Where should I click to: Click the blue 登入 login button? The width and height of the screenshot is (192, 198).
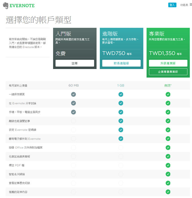click(172, 5)
